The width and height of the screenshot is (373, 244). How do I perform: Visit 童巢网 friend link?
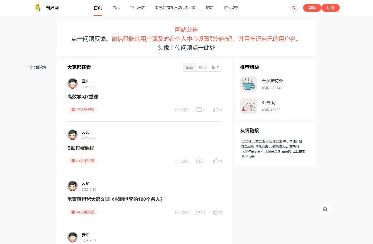coord(294,146)
